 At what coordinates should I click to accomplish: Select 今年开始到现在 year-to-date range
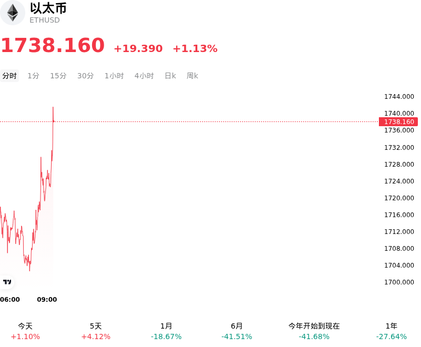[314, 331]
